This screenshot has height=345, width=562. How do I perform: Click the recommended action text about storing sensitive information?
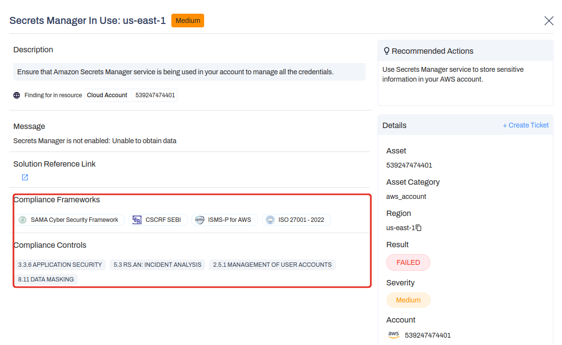(x=453, y=74)
